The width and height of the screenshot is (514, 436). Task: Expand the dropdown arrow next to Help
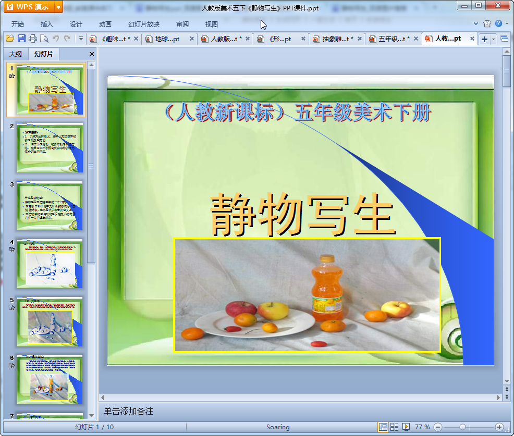[507, 23]
